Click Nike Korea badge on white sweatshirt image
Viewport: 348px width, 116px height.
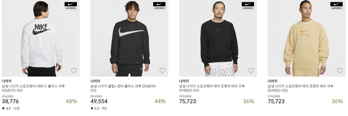(x=71, y=6)
